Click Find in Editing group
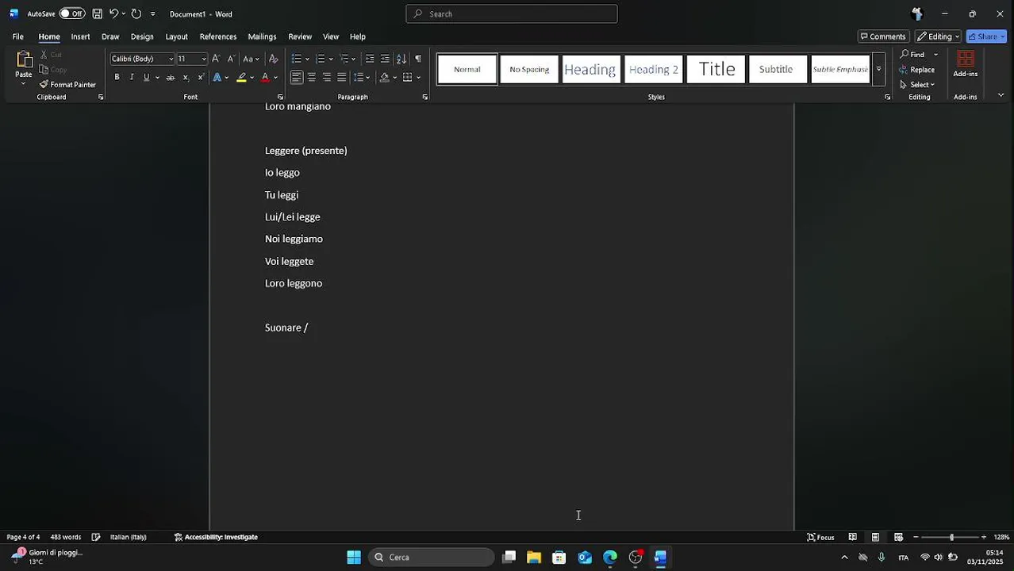Viewport: 1014px width, 571px height. point(912,55)
